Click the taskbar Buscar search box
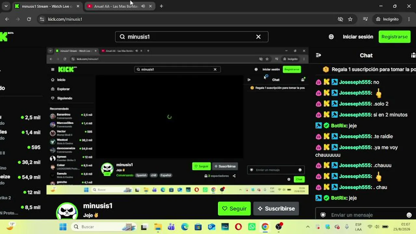Viewport: 416px width, 234px height. [x=103, y=227]
